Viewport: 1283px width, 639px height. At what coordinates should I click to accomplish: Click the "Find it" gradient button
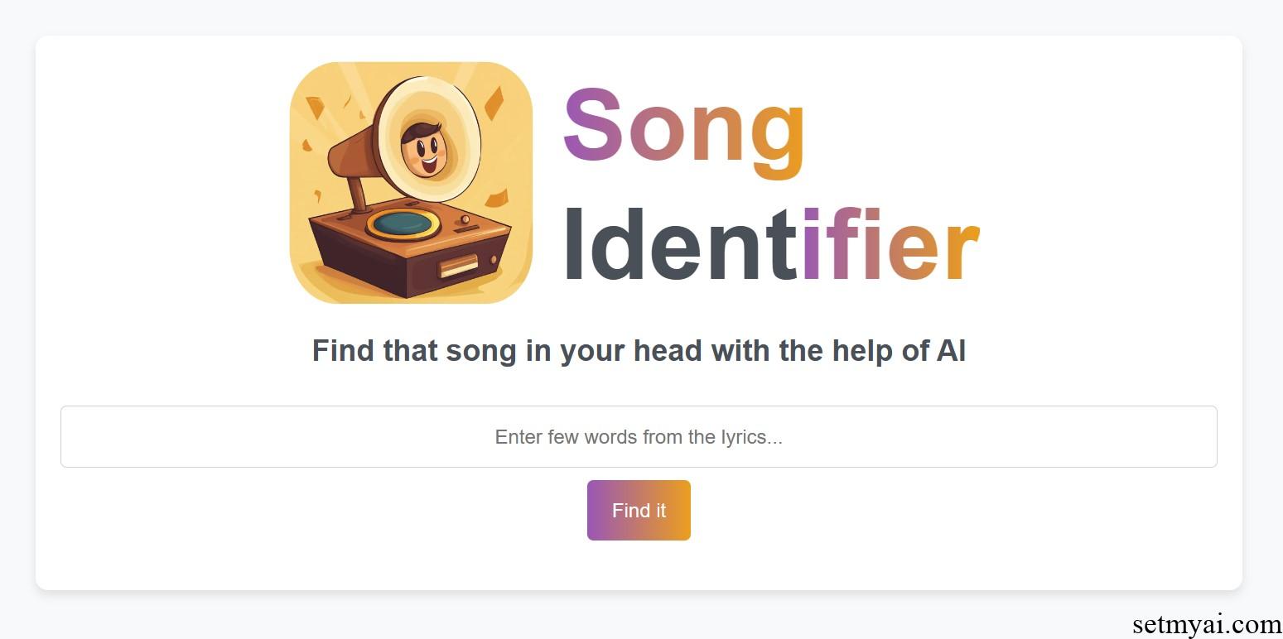tap(639, 511)
